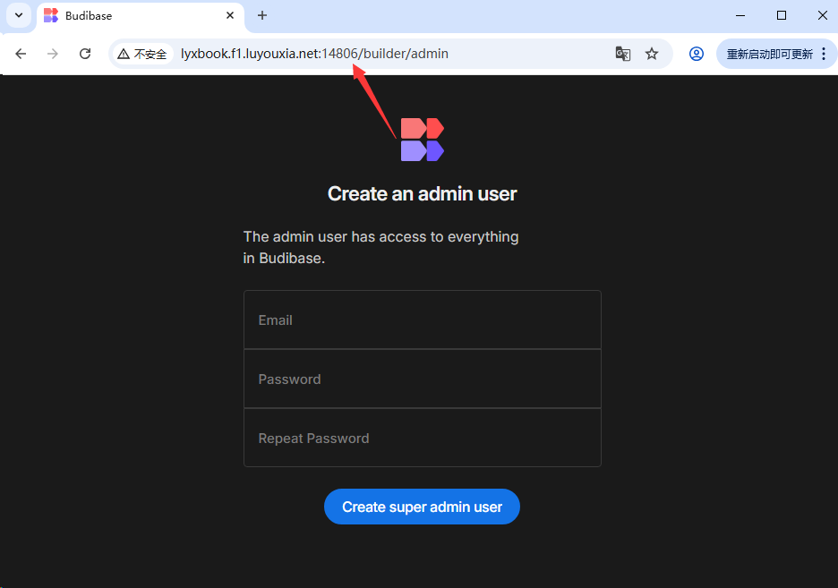The width and height of the screenshot is (838, 588).
Task: Focus the Repeat Password field
Action: point(422,439)
